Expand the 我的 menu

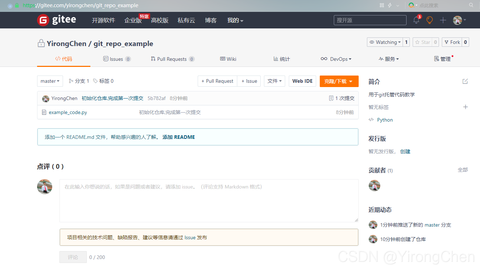(x=235, y=20)
